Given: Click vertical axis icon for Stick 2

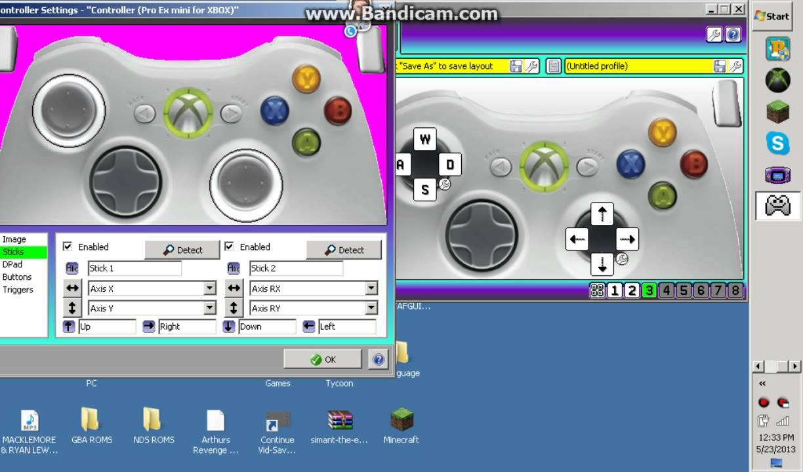Looking at the screenshot, I should pos(234,308).
